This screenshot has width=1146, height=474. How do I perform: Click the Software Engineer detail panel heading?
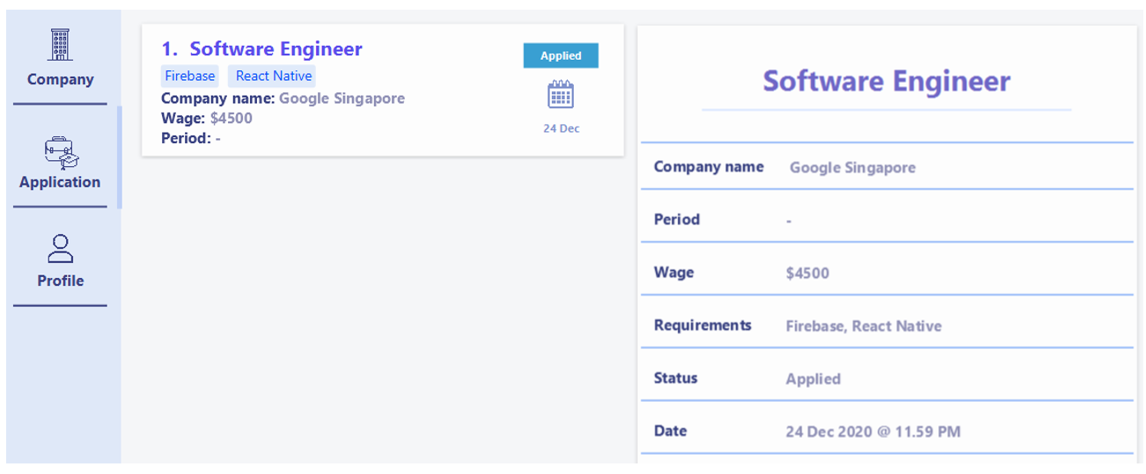(886, 81)
